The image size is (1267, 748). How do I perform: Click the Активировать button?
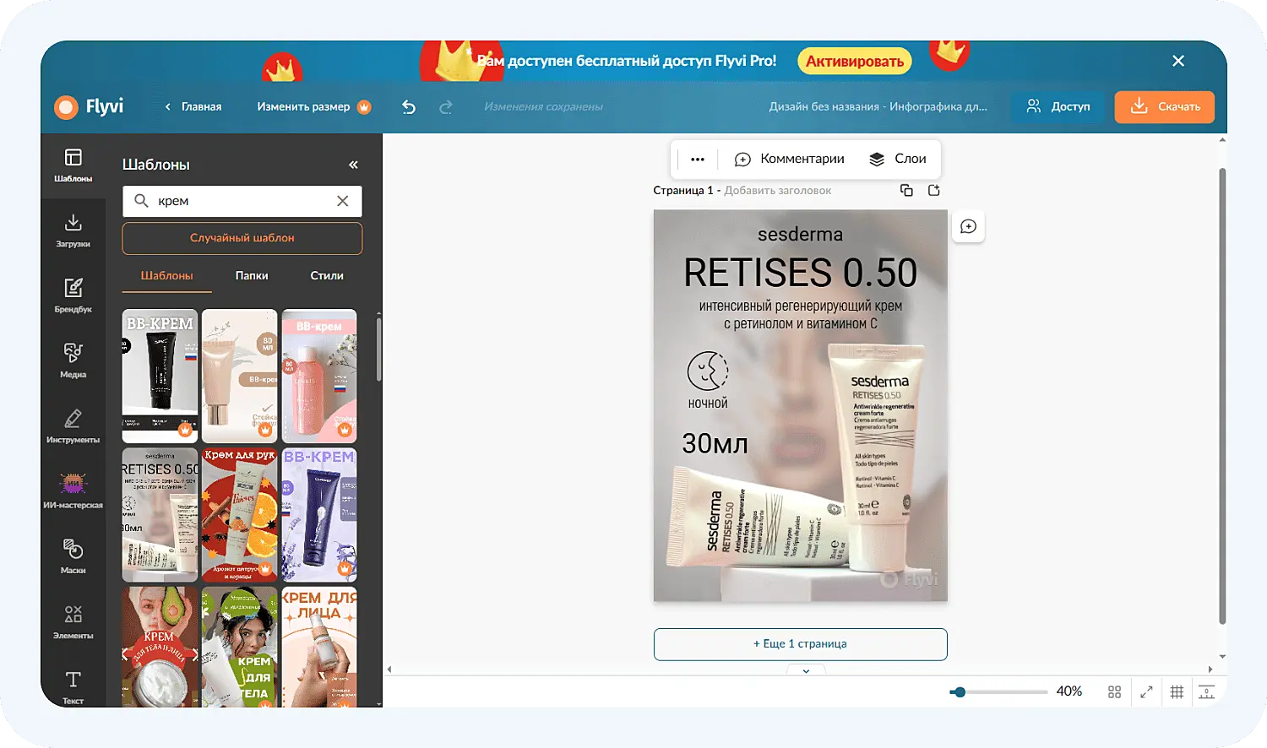point(855,61)
